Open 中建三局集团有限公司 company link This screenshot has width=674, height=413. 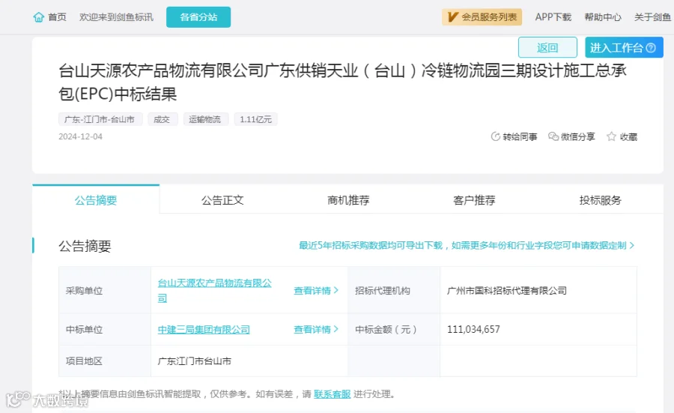tap(204, 330)
